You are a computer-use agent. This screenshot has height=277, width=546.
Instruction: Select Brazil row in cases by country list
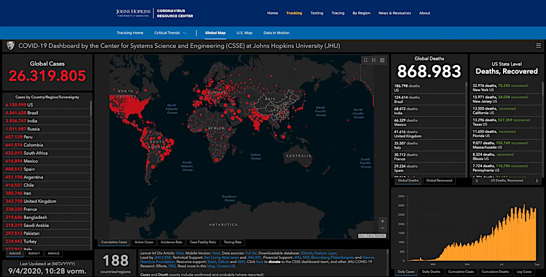point(46,113)
